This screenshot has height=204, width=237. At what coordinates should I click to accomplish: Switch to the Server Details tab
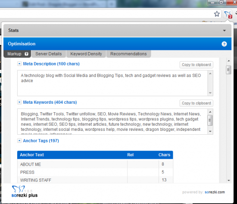tap(49, 54)
